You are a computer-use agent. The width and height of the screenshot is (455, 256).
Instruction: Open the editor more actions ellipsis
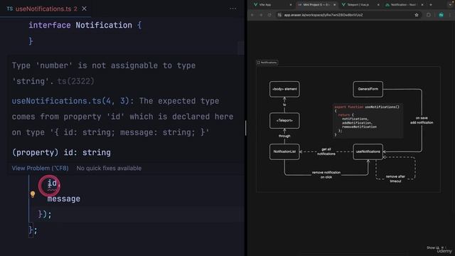click(x=232, y=9)
